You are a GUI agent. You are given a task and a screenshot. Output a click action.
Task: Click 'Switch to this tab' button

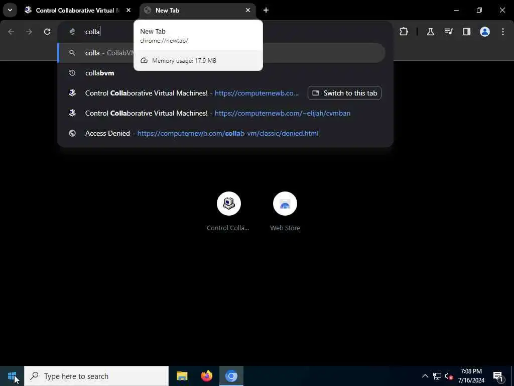point(344,93)
